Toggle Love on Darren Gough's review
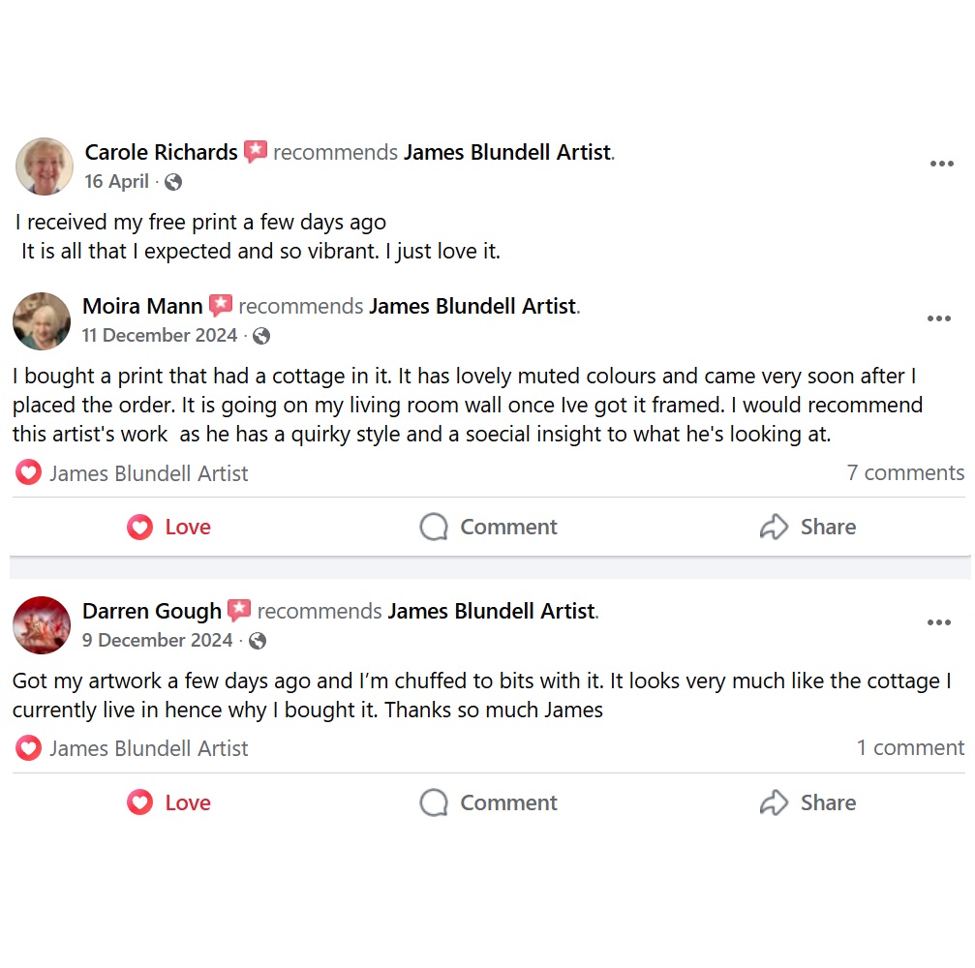 click(x=169, y=802)
